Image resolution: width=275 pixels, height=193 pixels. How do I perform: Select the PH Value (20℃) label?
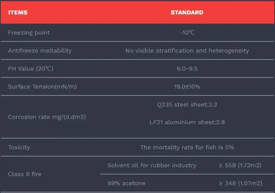click(31, 68)
